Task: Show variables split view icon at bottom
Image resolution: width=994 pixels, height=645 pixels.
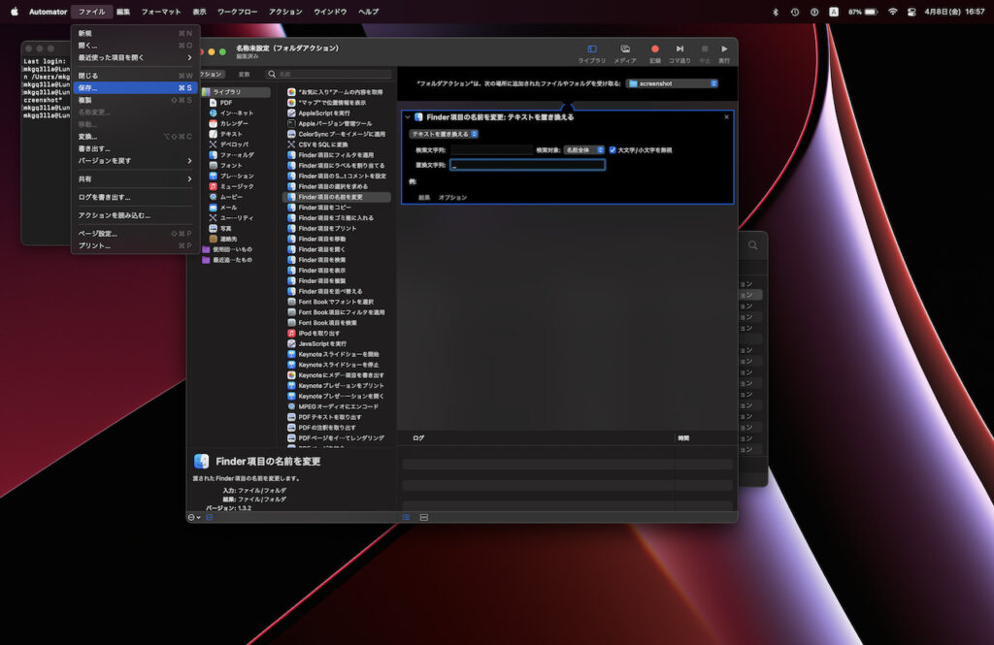Action: (x=424, y=518)
